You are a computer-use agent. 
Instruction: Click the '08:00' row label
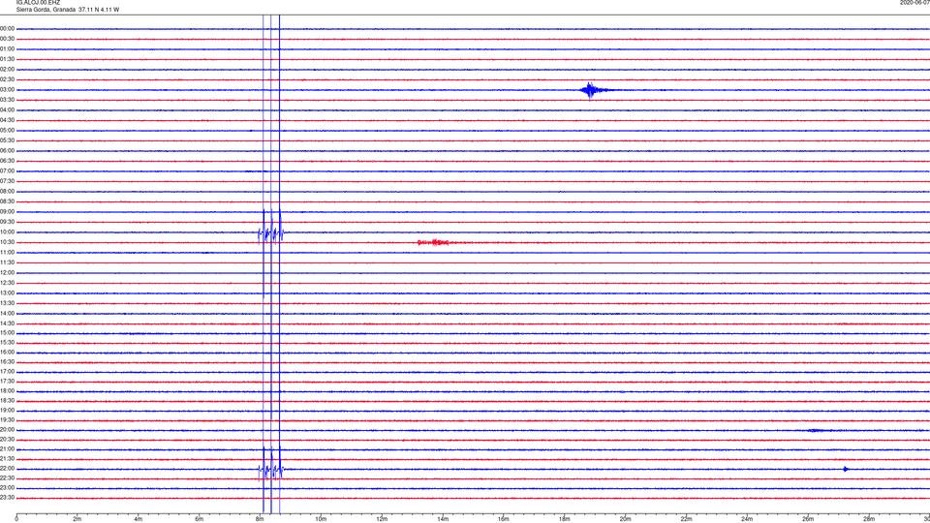8,192
